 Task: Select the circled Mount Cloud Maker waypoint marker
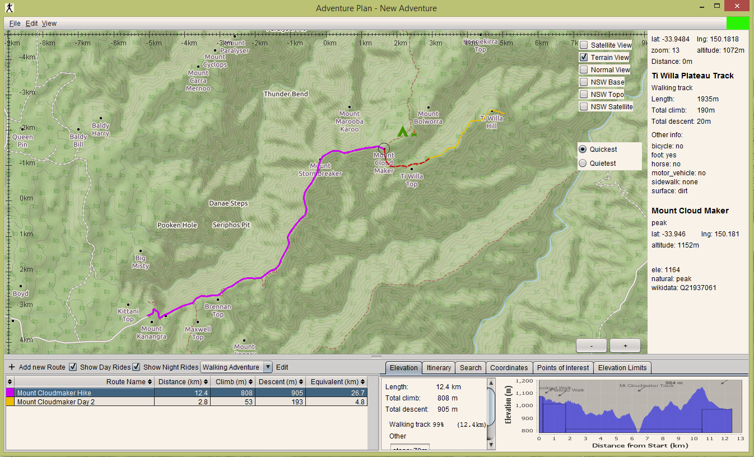383,147
